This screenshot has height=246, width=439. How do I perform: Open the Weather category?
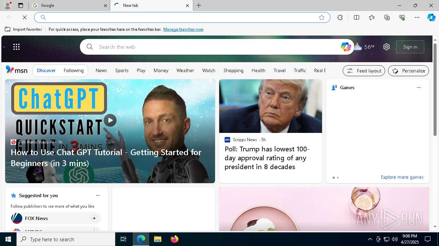185,70
